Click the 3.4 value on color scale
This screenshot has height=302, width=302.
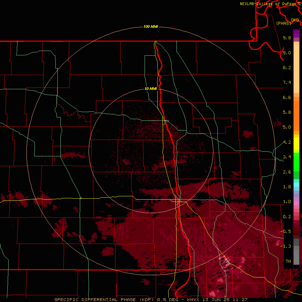coord(287,157)
